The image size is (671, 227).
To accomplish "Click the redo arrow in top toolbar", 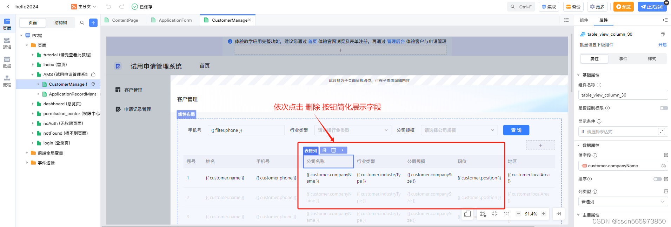I will 122,7.
